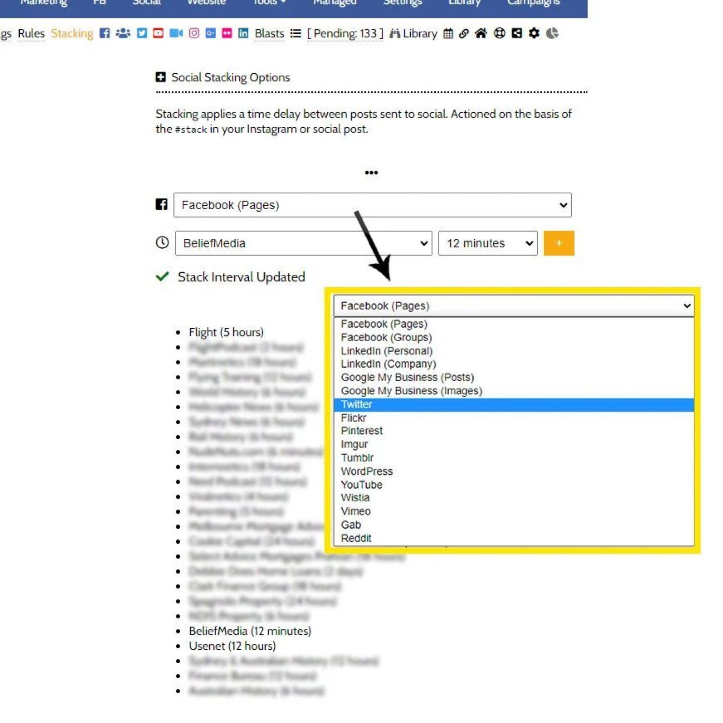Select Twitter in the dropdown list
Viewport: 723px width, 723px height.
click(357, 404)
